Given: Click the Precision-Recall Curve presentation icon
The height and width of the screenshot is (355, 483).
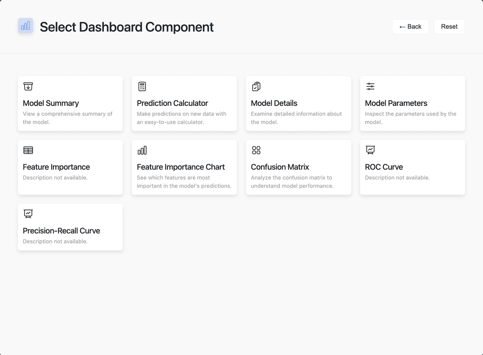Looking at the screenshot, I should pyautogui.click(x=28, y=214).
